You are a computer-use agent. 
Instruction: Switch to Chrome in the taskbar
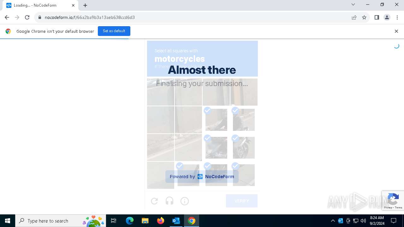coord(191,221)
